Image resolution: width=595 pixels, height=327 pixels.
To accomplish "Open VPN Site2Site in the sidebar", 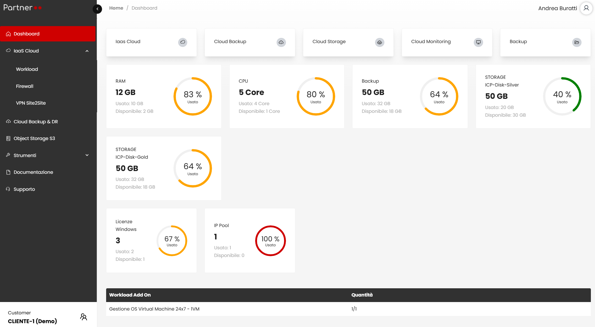I will pyautogui.click(x=31, y=103).
